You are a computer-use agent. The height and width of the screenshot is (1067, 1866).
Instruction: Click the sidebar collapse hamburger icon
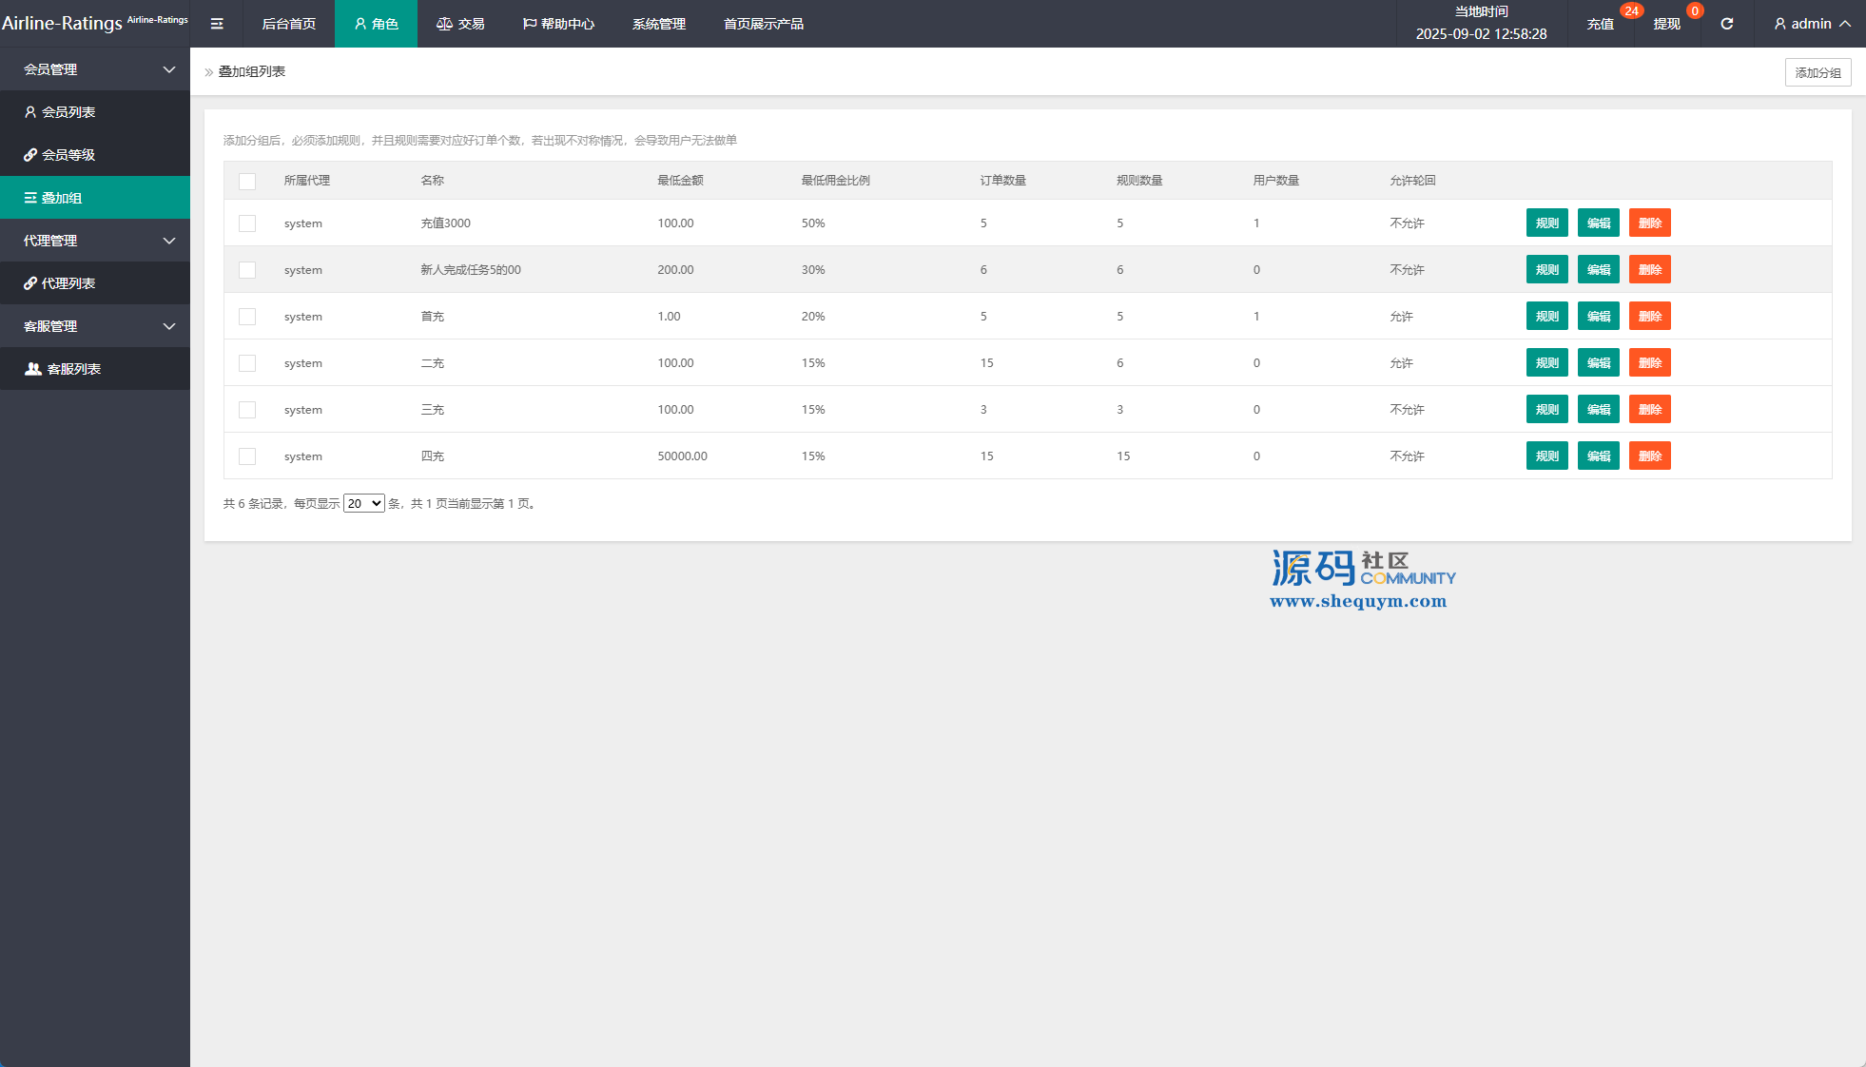217,24
